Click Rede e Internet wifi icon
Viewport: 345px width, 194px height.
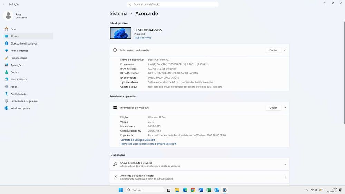[6, 51]
